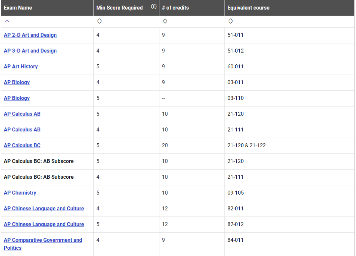This screenshot has width=356, height=256.
Task: Click the # of credits column header
Action: 175,8
